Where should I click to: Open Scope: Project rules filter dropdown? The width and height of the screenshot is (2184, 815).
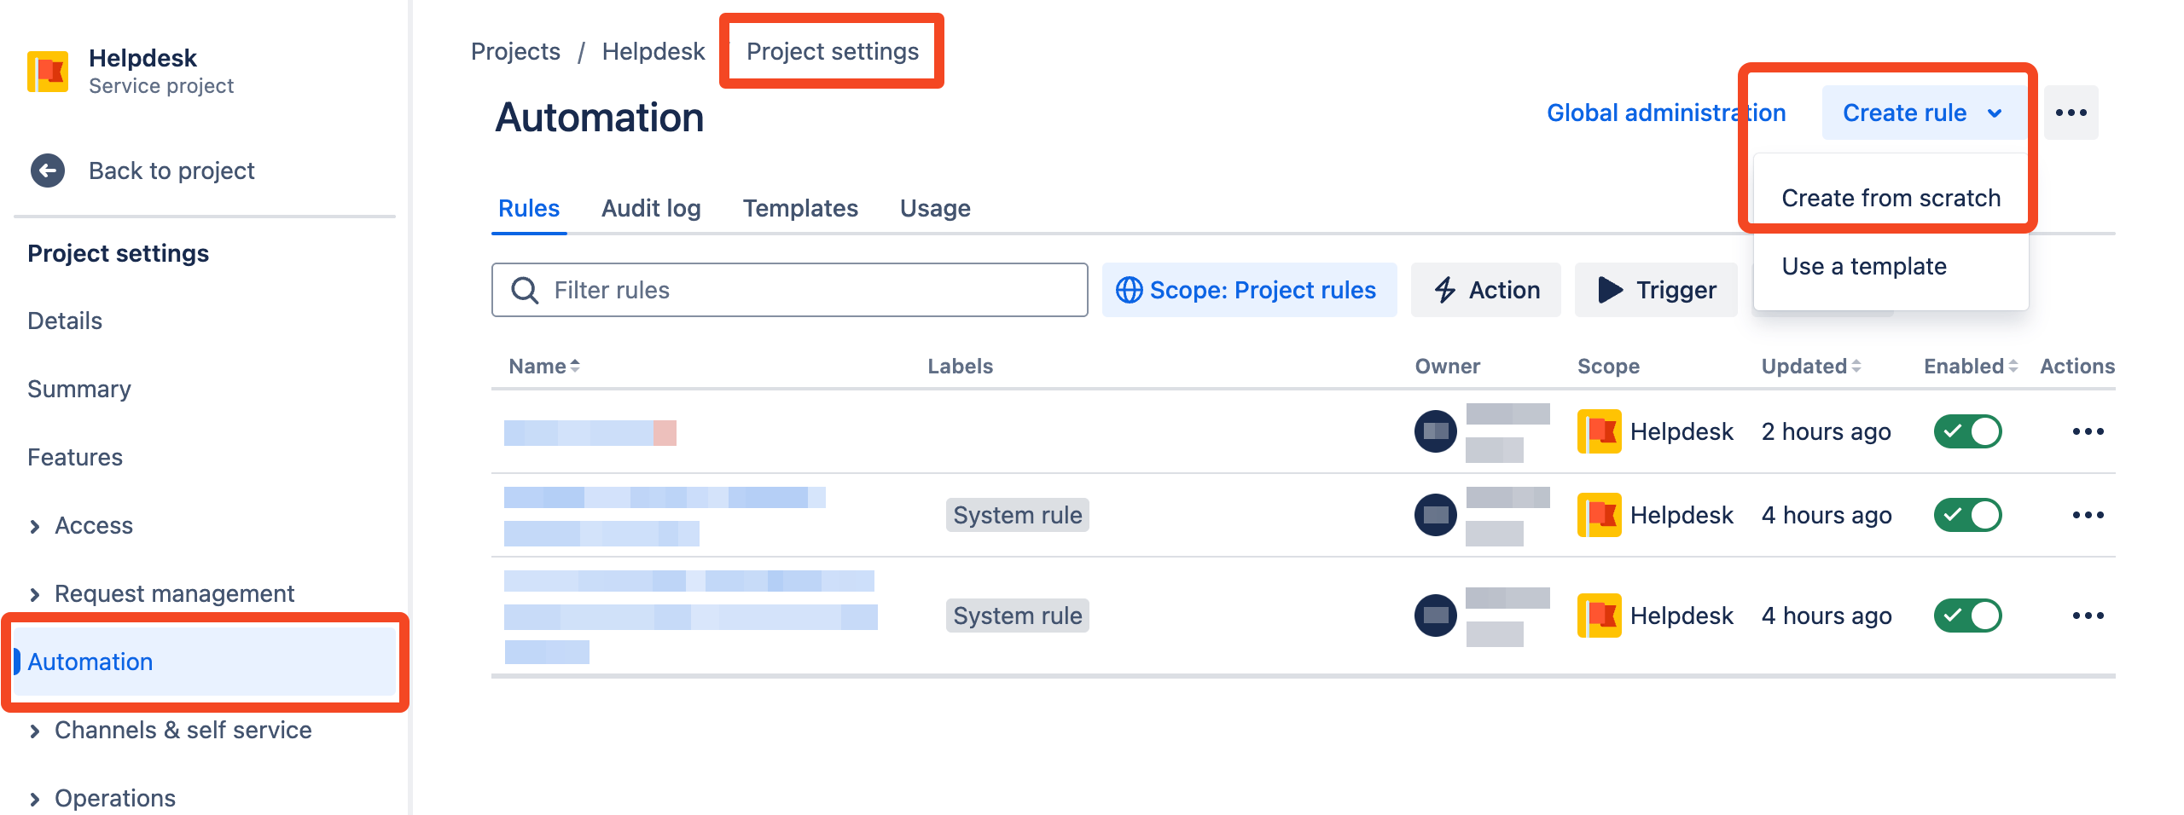pos(1249,290)
